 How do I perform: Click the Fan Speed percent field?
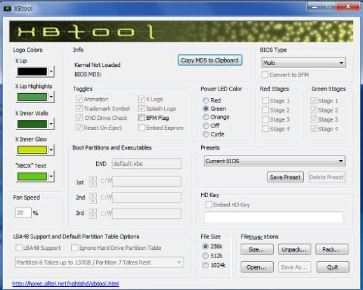pyautogui.click(x=23, y=213)
